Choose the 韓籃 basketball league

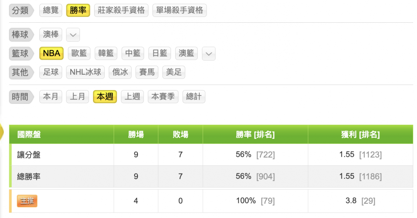(x=106, y=53)
